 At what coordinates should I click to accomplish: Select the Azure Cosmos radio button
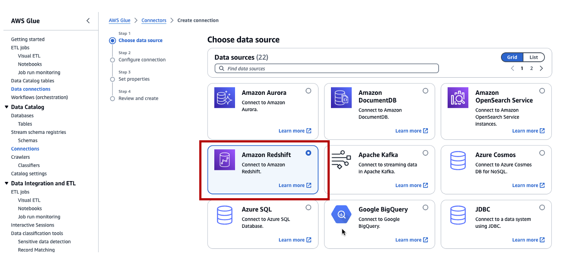coord(542,153)
